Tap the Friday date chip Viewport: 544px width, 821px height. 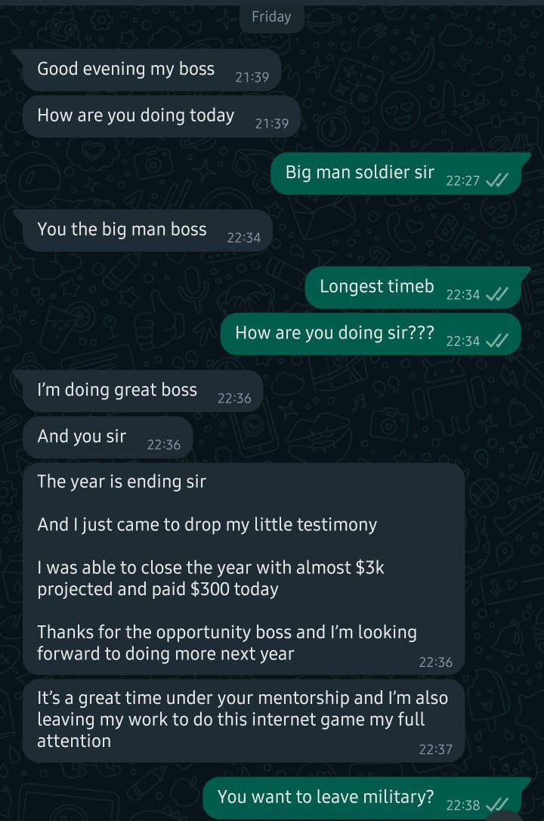271,17
